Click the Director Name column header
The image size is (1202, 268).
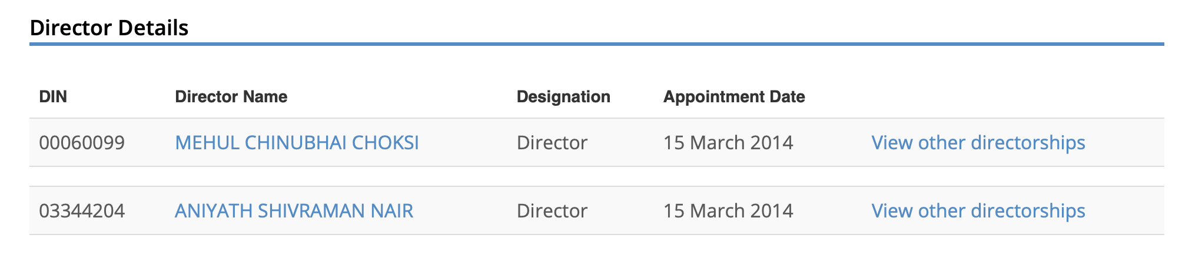click(x=231, y=97)
